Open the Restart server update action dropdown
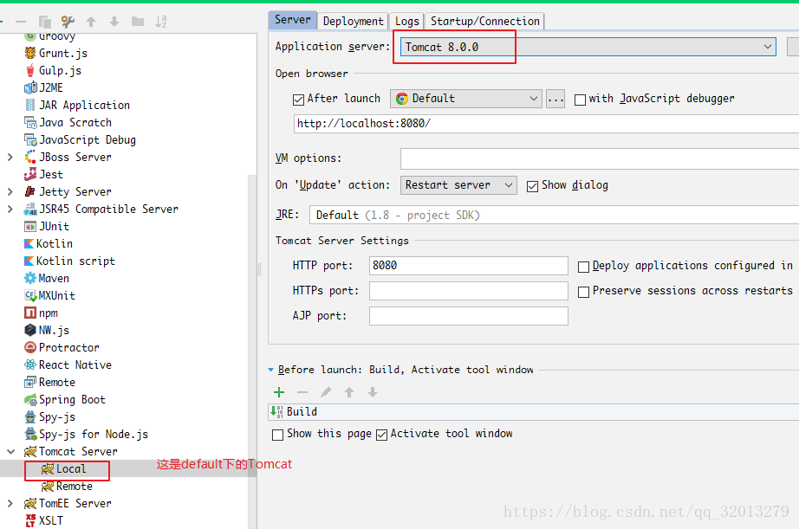799x529 pixels. tap(458, 184)
